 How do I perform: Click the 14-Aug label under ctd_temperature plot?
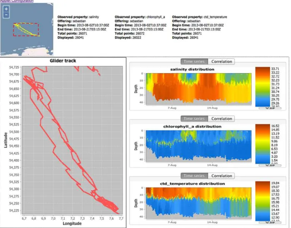(212, 222)
